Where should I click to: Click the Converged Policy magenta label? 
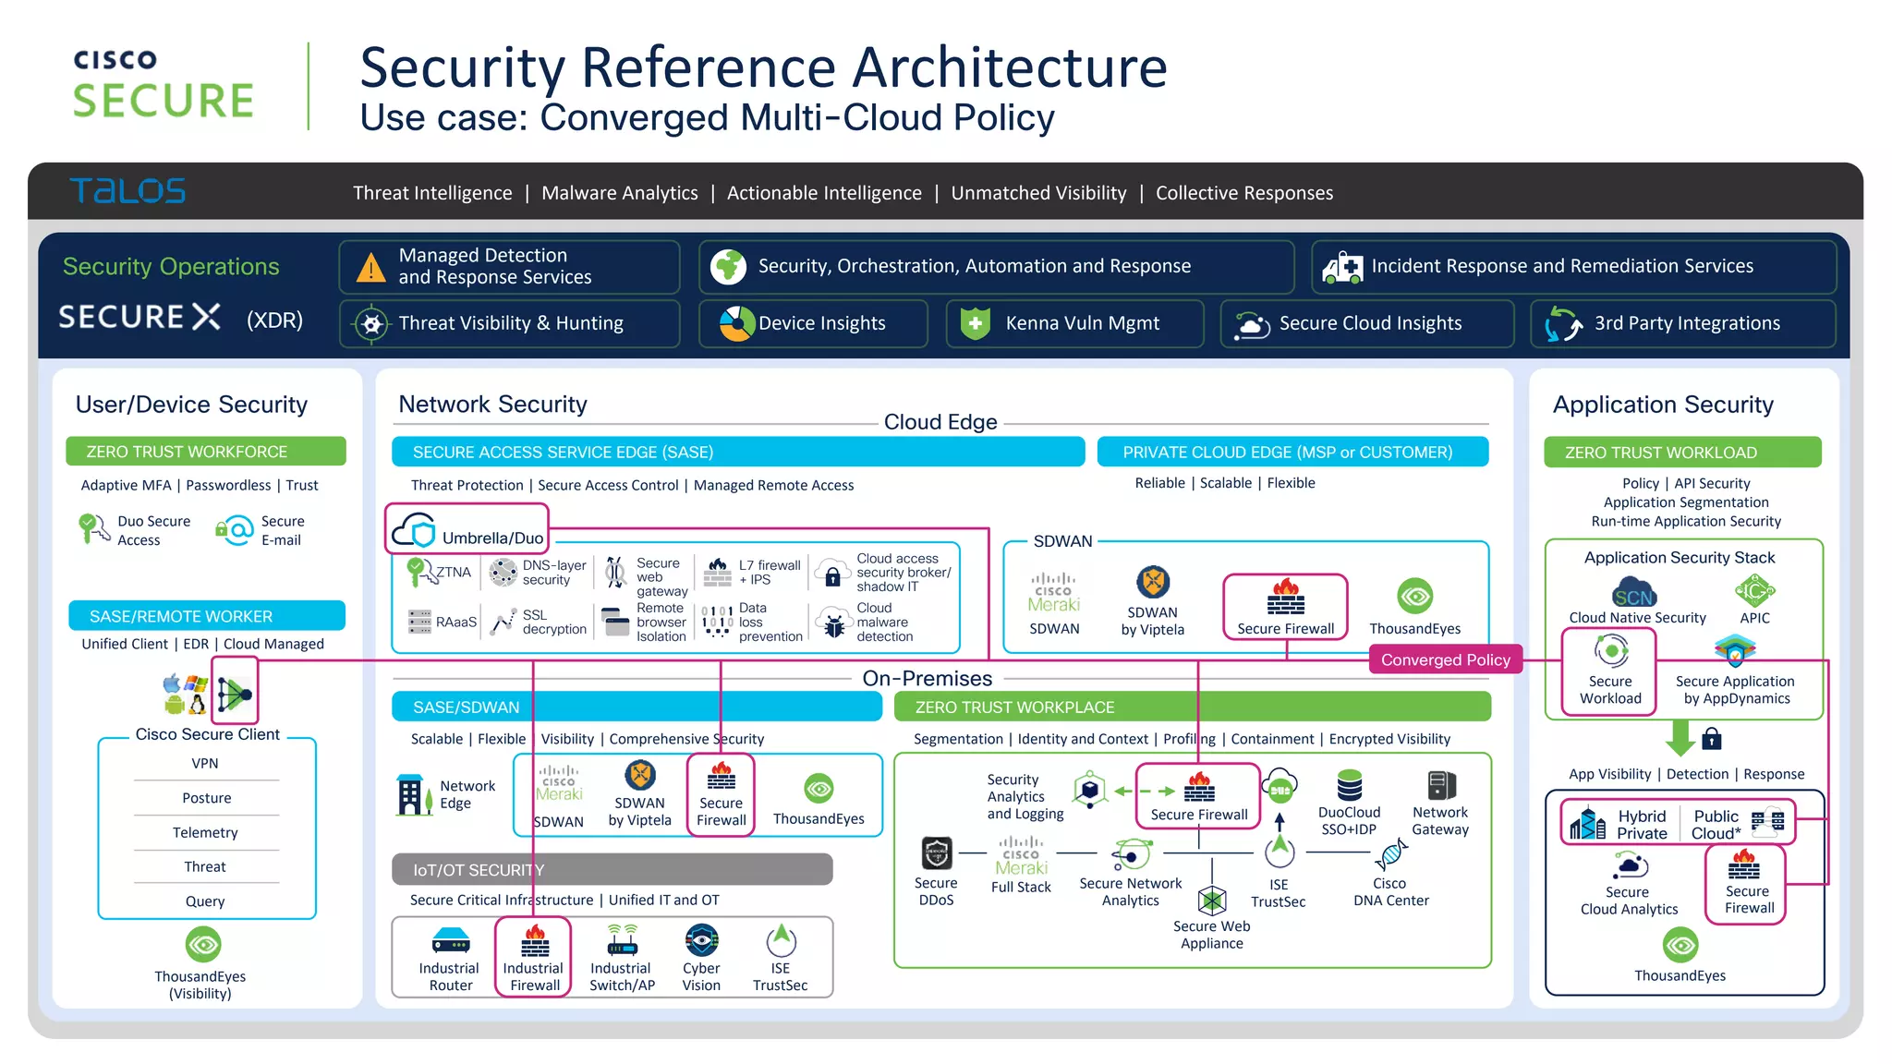(1445, 659)
